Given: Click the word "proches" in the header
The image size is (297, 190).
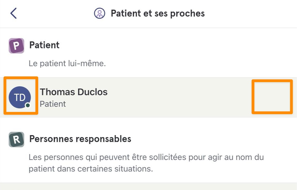Looking at the screenshot, I should click(x=187, y=14).
